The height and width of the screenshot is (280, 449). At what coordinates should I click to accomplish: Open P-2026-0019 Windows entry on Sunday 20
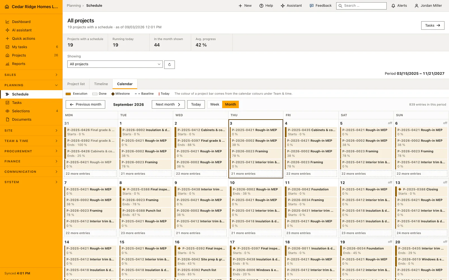tap(421, 262)
